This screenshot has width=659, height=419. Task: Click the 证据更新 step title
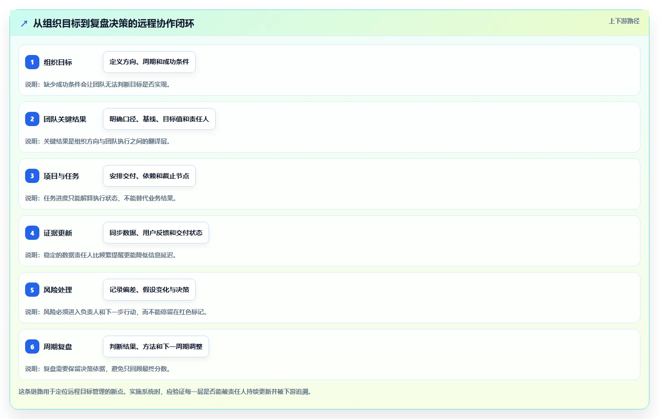click(x=58, y=233)
